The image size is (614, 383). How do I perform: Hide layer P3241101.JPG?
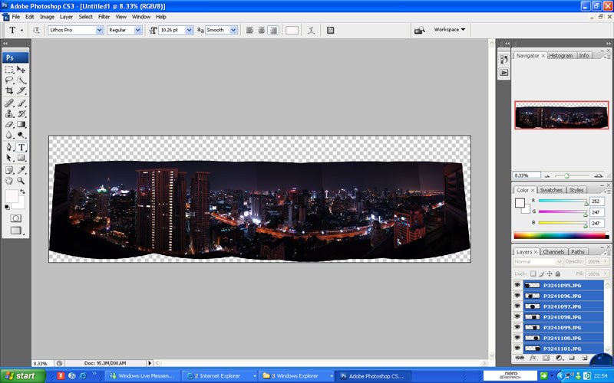[x=517, y=349]
